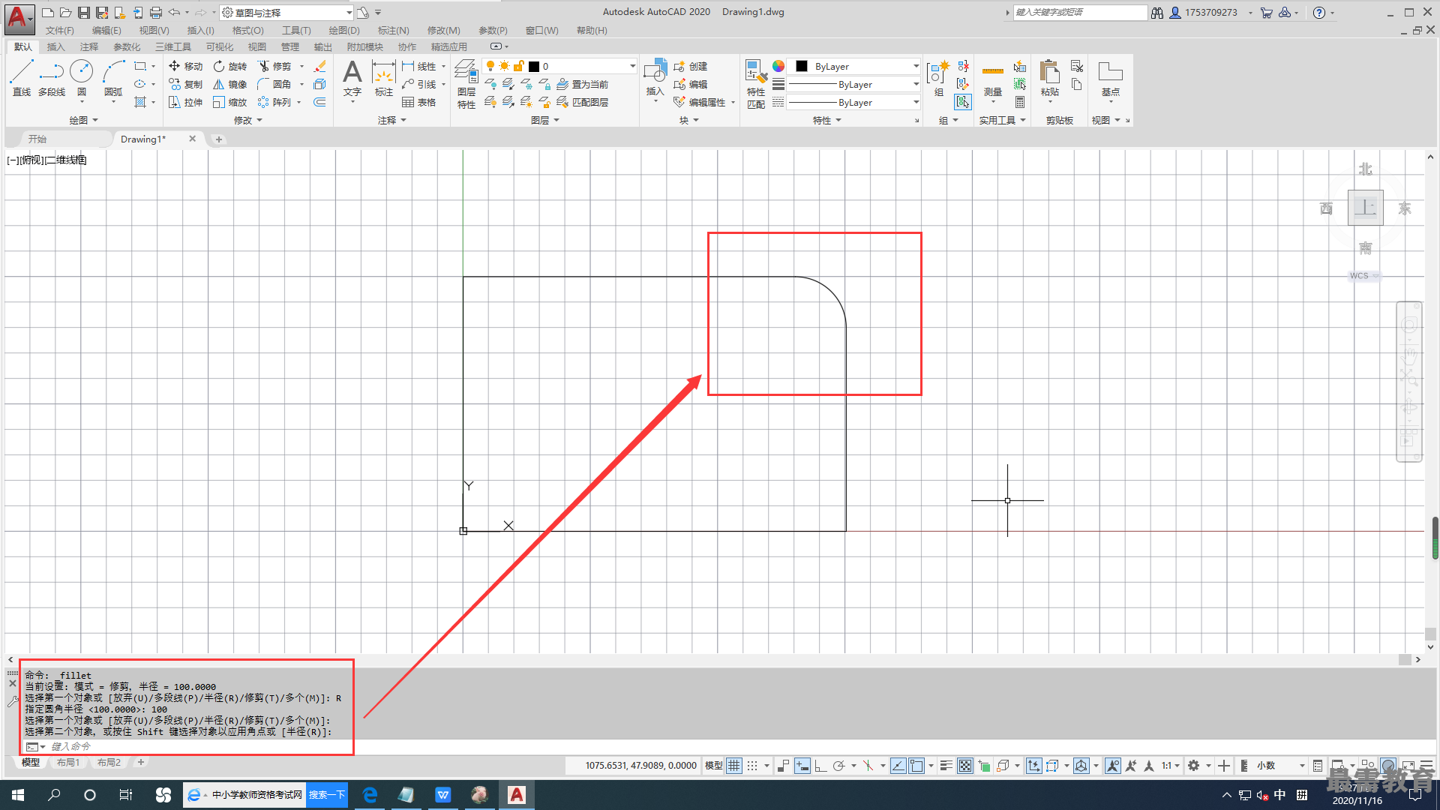Click the 组 (Group) tool

tap(938, 79)
